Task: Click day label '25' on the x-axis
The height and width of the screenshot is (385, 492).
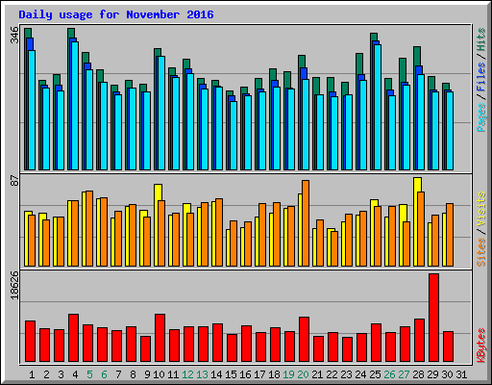Action: point(375,374)
